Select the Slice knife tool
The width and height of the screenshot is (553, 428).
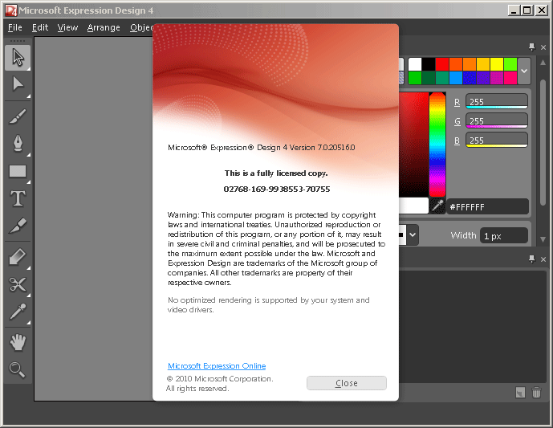18,226
